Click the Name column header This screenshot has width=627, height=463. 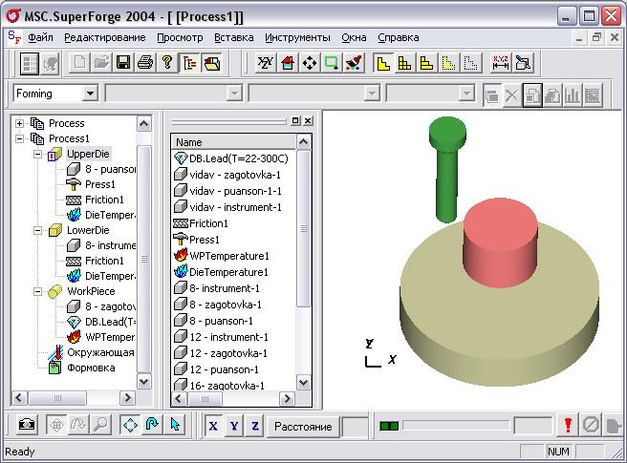[x=234, y=142]
